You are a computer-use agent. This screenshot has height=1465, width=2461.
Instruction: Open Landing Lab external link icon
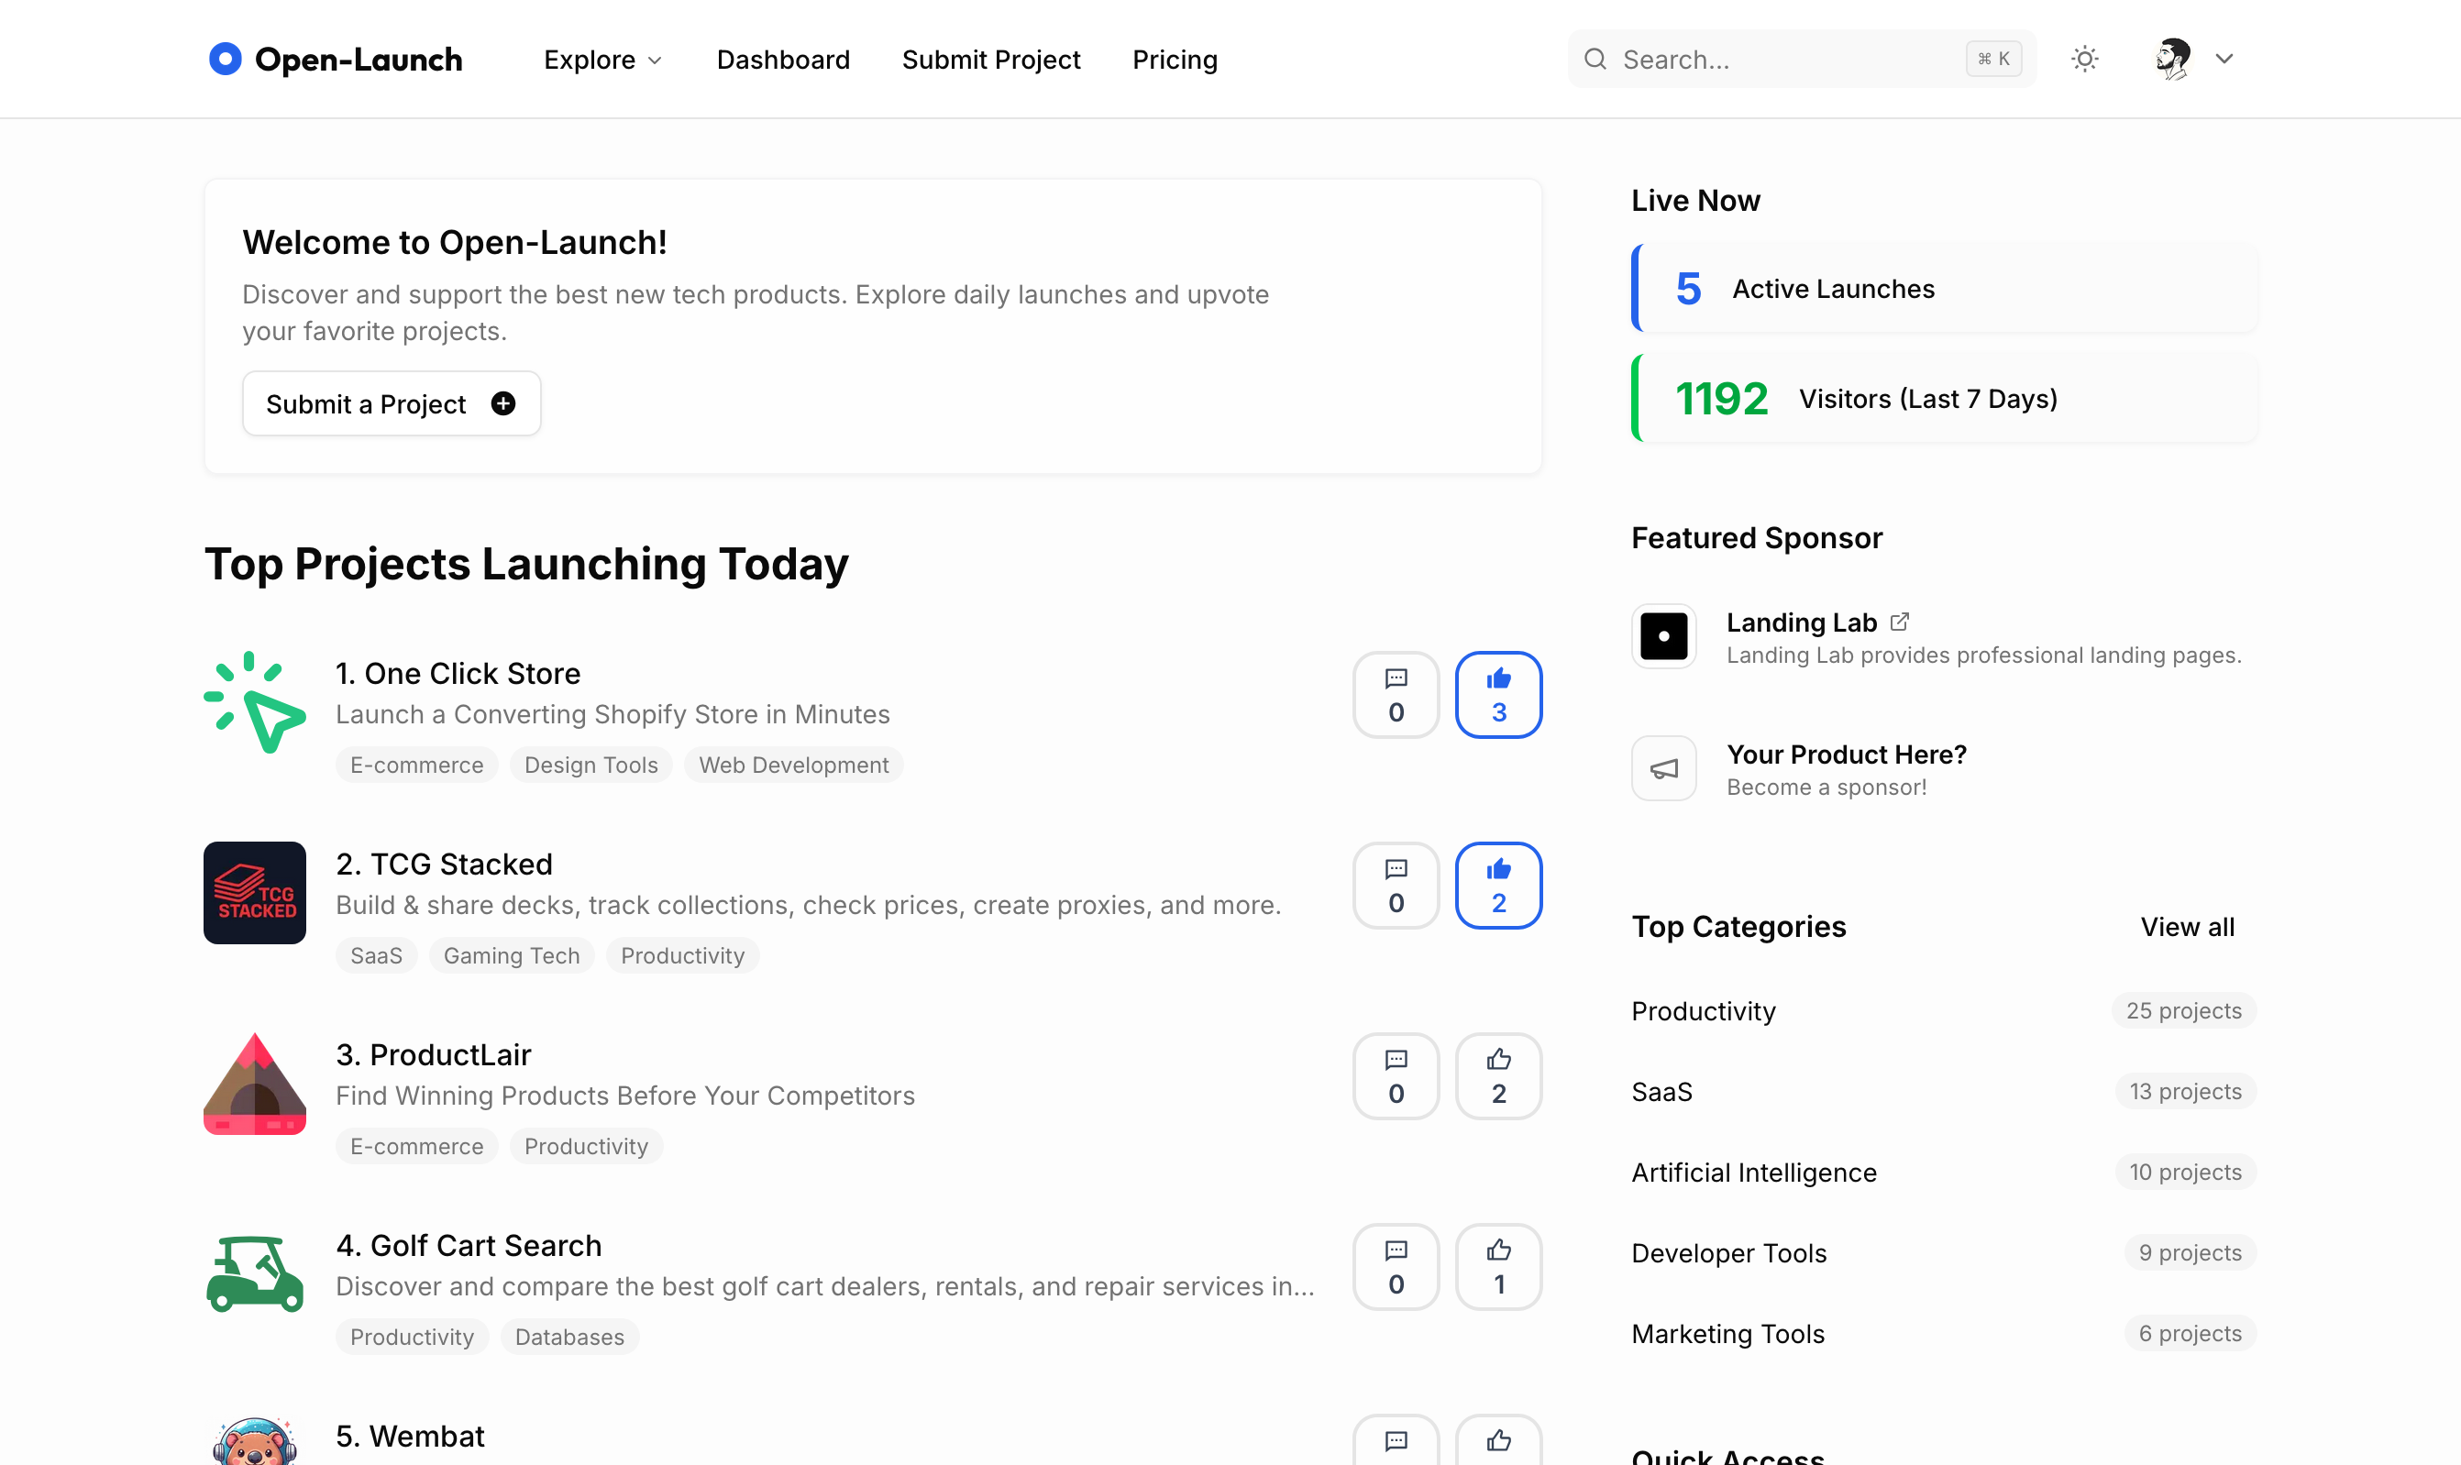pyautogui.click(x=1899, y=622)
